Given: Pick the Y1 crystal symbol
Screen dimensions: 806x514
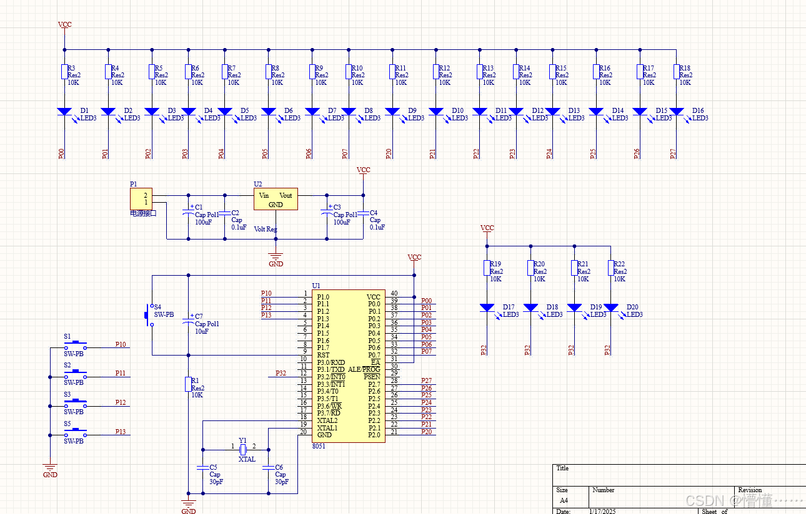Looking at the screenshot, I should (244, 449).
